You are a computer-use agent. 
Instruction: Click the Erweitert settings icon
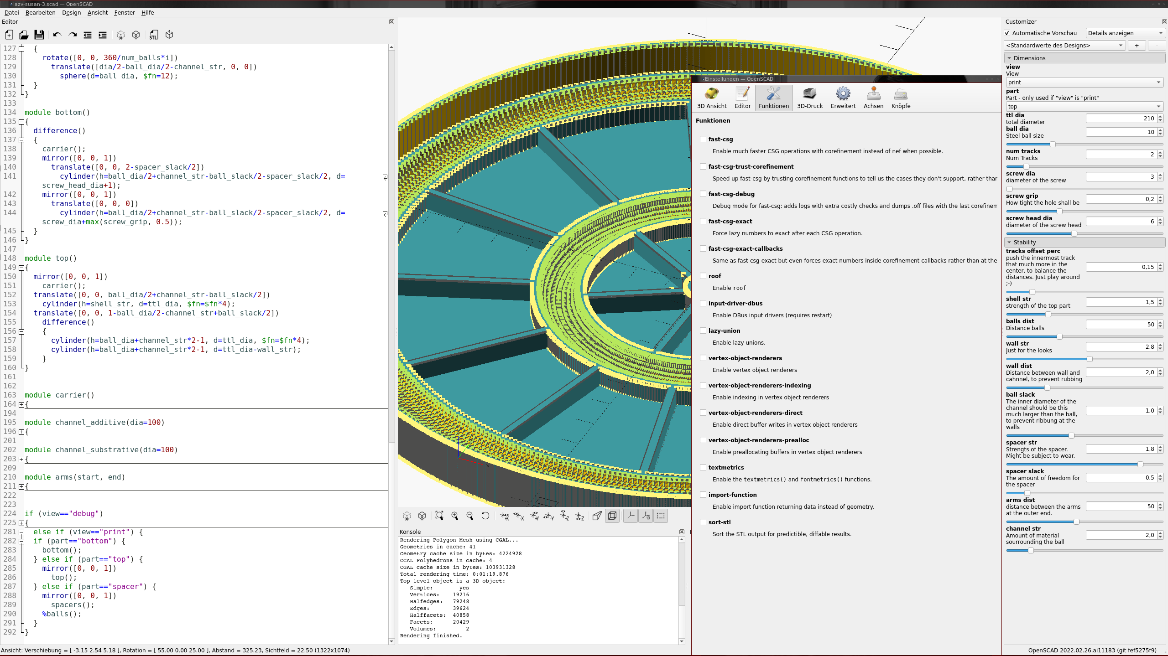[843, 97]
